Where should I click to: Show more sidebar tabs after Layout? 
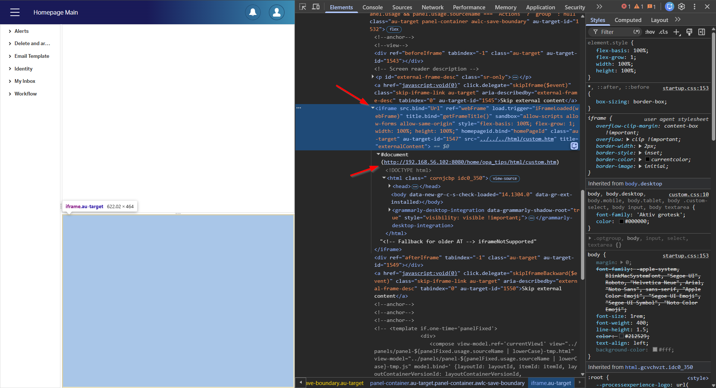tap(678, 19)
